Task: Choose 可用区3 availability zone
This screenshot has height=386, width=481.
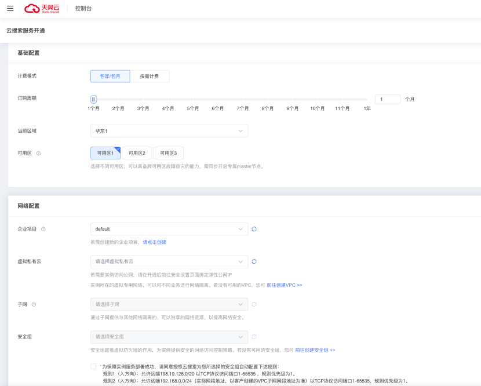Action: pyautogui.click(x=168, y=153)
